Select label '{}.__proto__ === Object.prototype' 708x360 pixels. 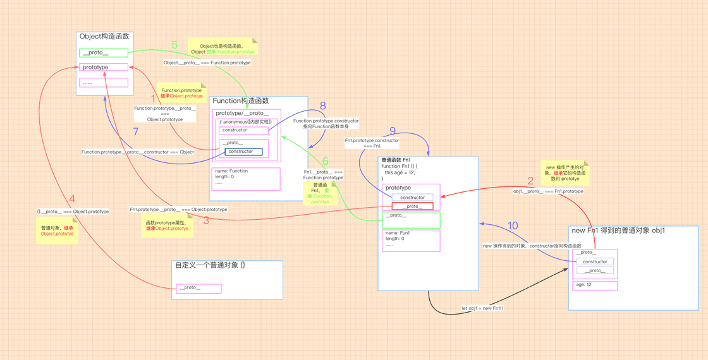(x=73, y=211)
